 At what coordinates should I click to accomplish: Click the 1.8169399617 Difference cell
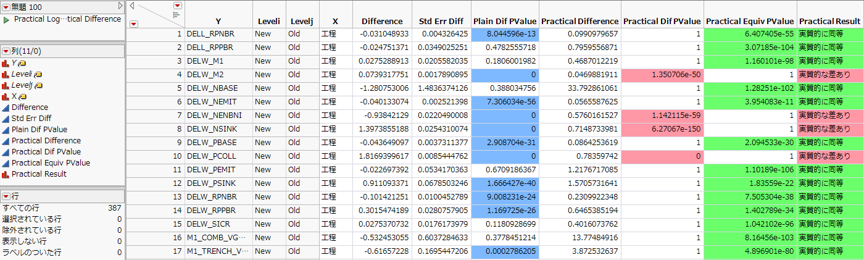[x=382, y=156]
